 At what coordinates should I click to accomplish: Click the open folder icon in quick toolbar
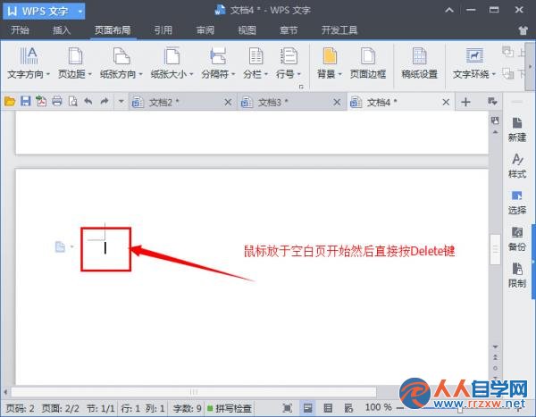click(10, 102)
